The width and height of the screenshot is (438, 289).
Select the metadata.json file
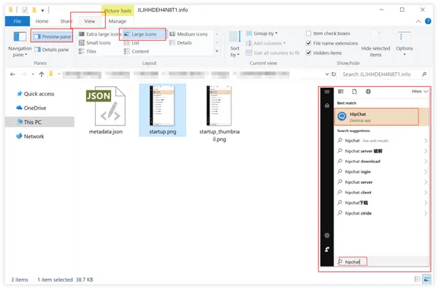[106, 110]
